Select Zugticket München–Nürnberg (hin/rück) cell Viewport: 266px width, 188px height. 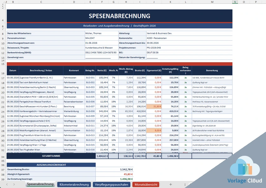41,116
